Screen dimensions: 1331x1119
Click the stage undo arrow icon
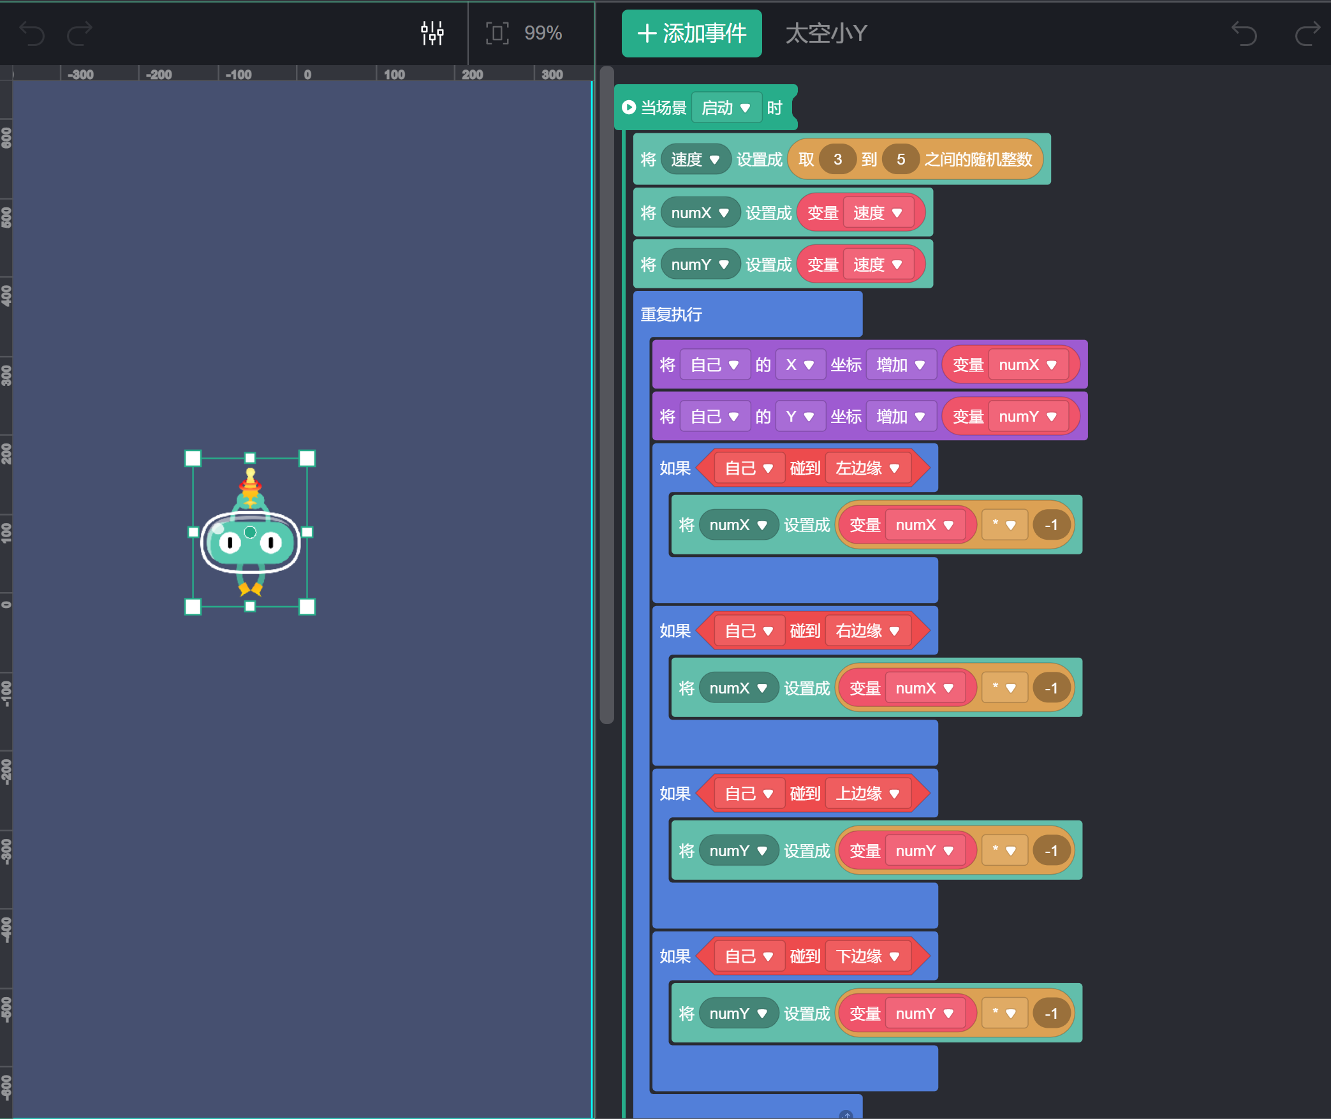point(31,33)
